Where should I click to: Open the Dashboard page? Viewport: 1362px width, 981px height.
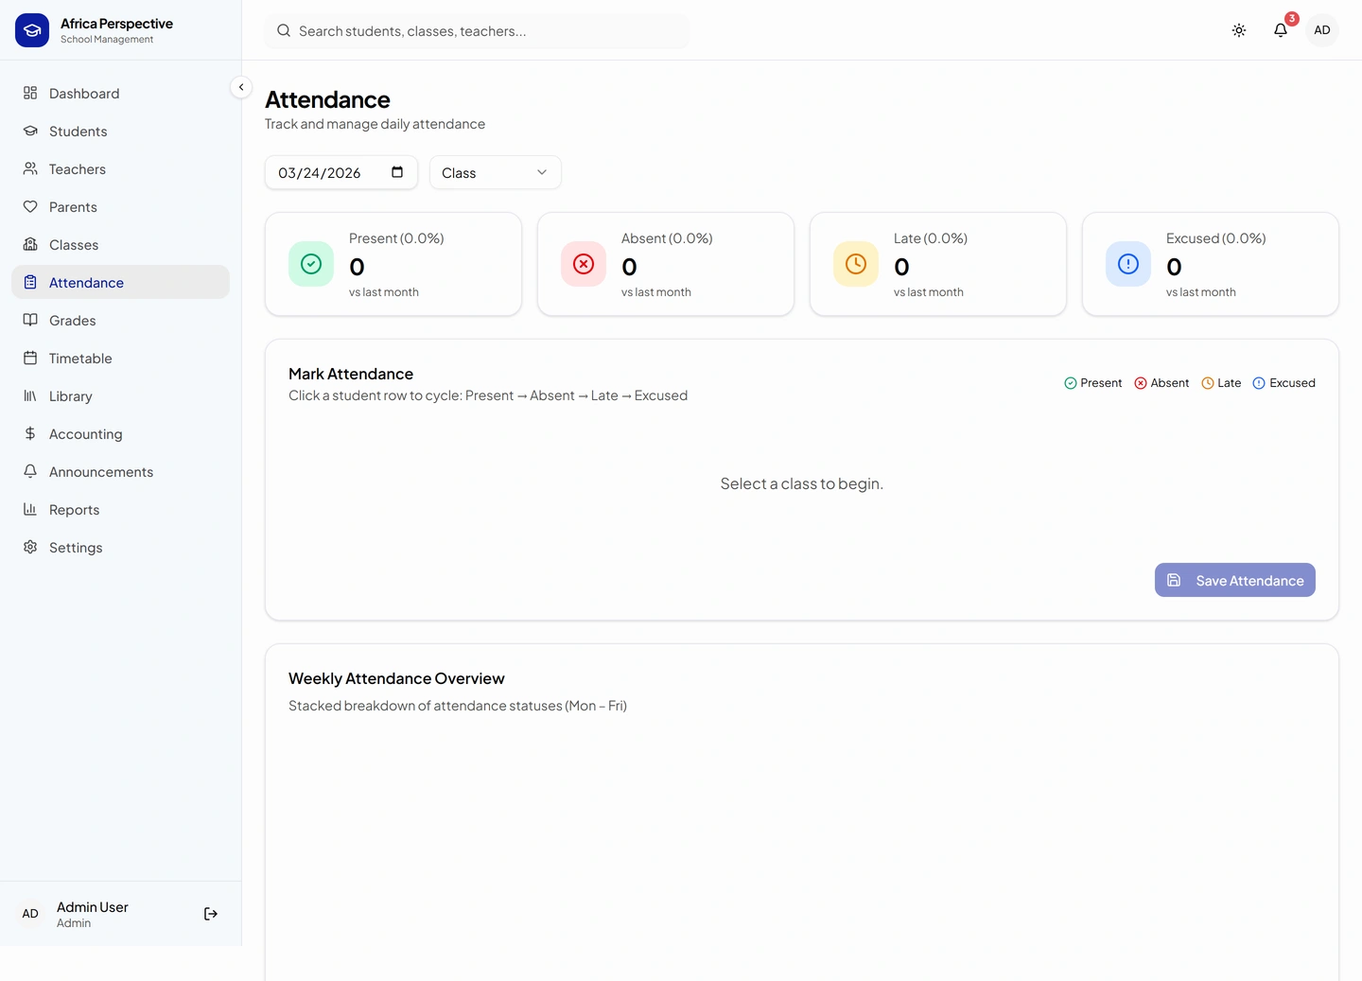click(120, 93)
